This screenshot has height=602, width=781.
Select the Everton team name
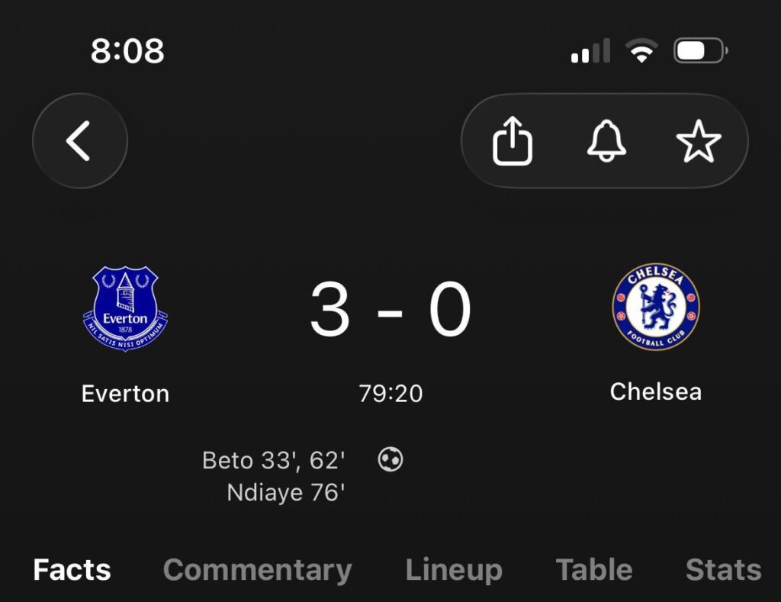tap(124, 394)
